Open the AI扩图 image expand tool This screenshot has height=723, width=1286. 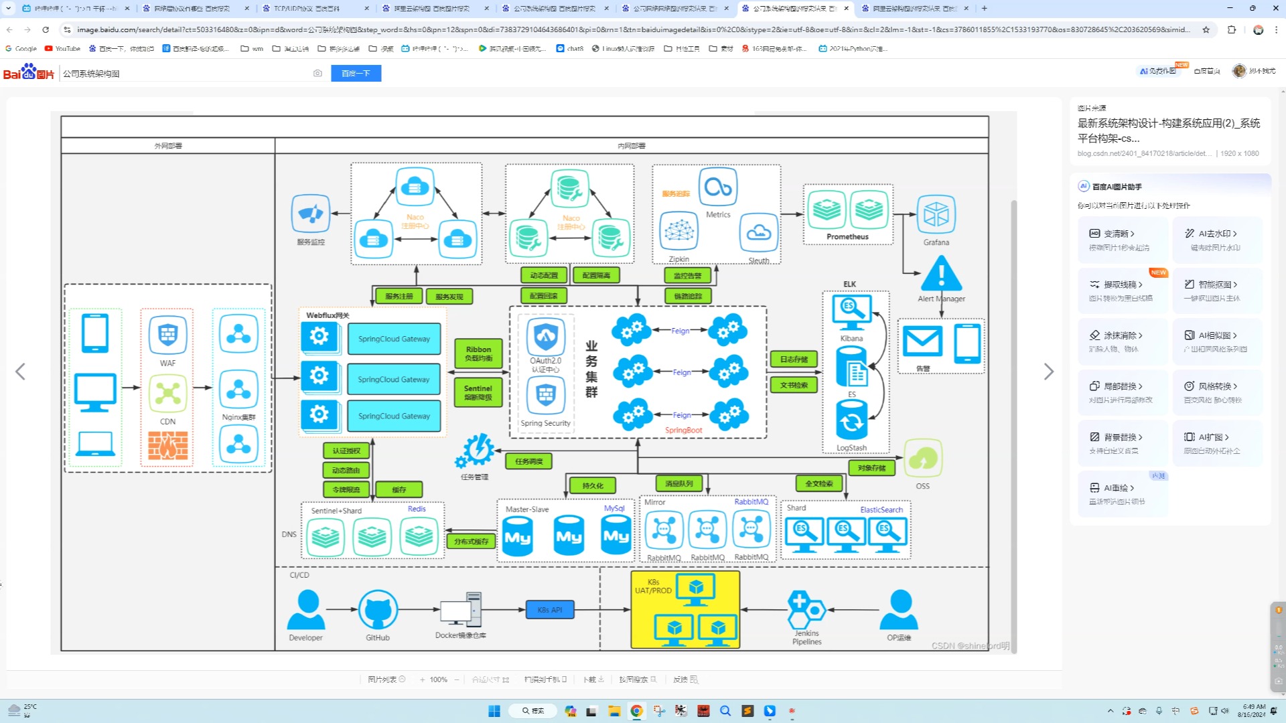click(1217, 443)
